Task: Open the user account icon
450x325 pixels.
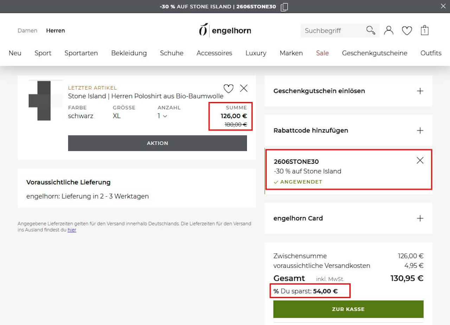Action: click(388, 31)
